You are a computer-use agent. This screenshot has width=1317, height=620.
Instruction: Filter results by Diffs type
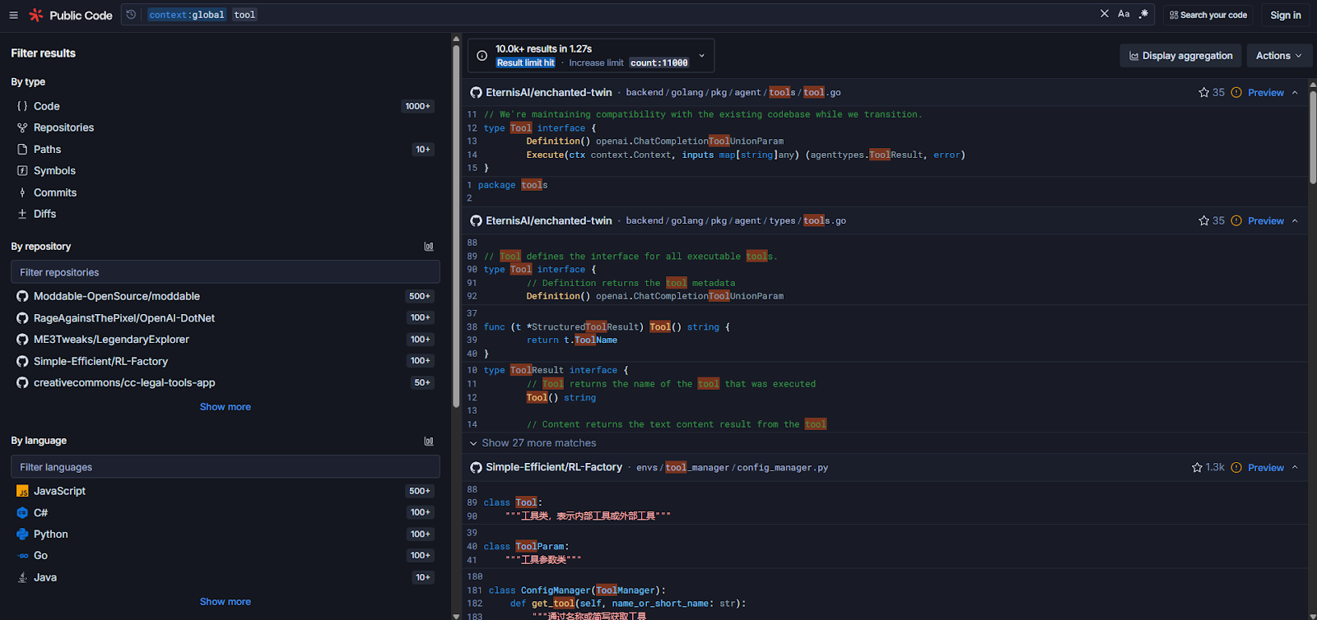[x=225, y=214]
